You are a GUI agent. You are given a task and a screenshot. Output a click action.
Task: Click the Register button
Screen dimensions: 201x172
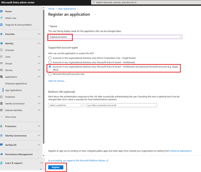[x=56, y=167]
